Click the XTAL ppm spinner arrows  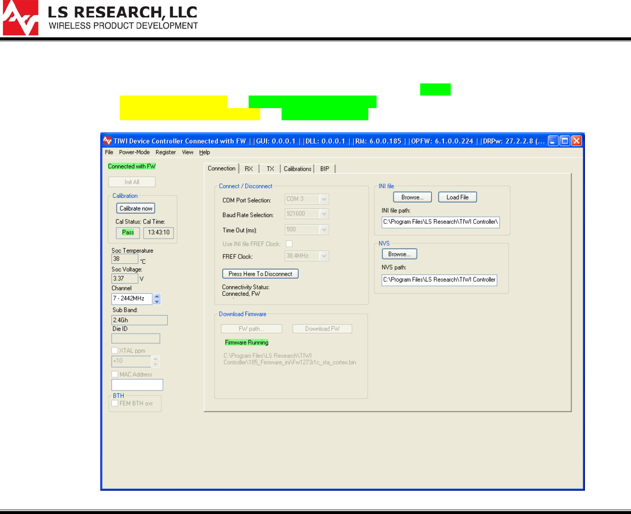(x=155, y=361)
